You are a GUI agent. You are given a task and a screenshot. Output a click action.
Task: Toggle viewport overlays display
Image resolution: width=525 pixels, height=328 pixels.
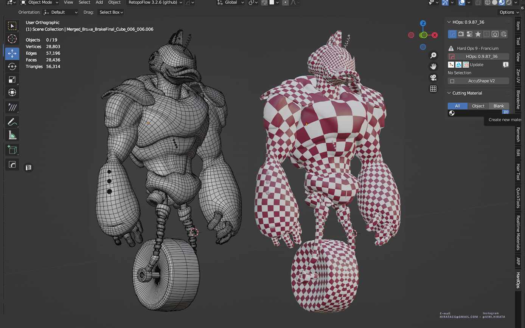[462, 2]
